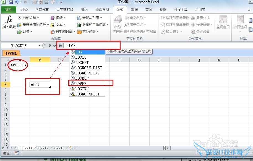Viewport: 253px width, 161px height.
Task: Expand Define Name dropdown arrow
Action: [145, 18]
